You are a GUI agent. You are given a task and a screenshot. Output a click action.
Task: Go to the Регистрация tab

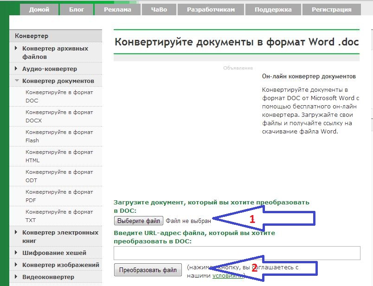[331, 9]
